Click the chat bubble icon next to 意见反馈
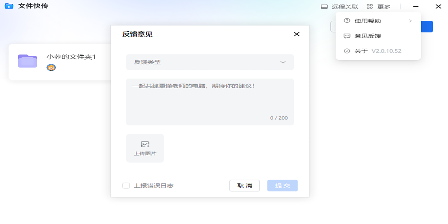The height and width of the screenshot is (224, 448). (x=346, y=36)
